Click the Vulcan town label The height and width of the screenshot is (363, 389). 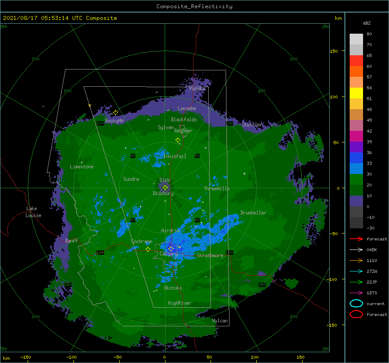click(x=220, y=321)
